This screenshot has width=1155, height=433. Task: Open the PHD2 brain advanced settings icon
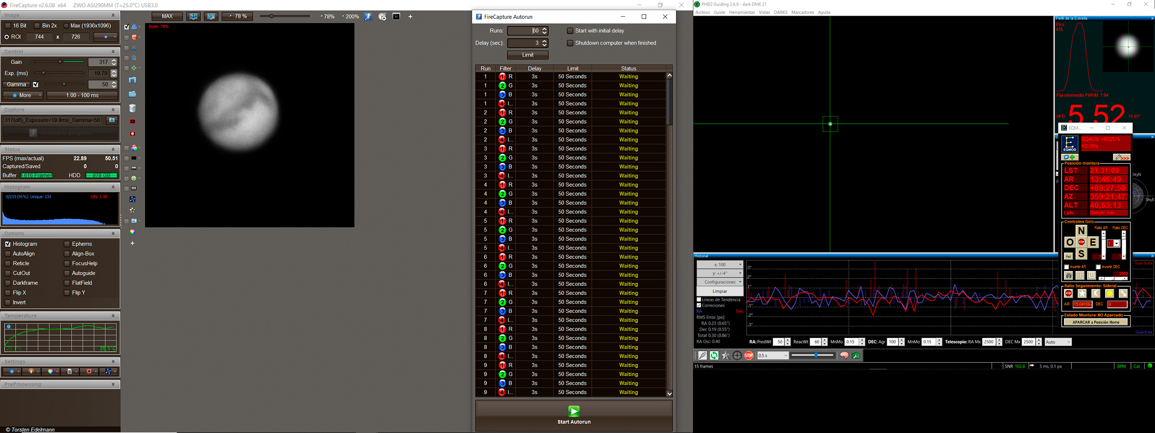pos(844,355)
